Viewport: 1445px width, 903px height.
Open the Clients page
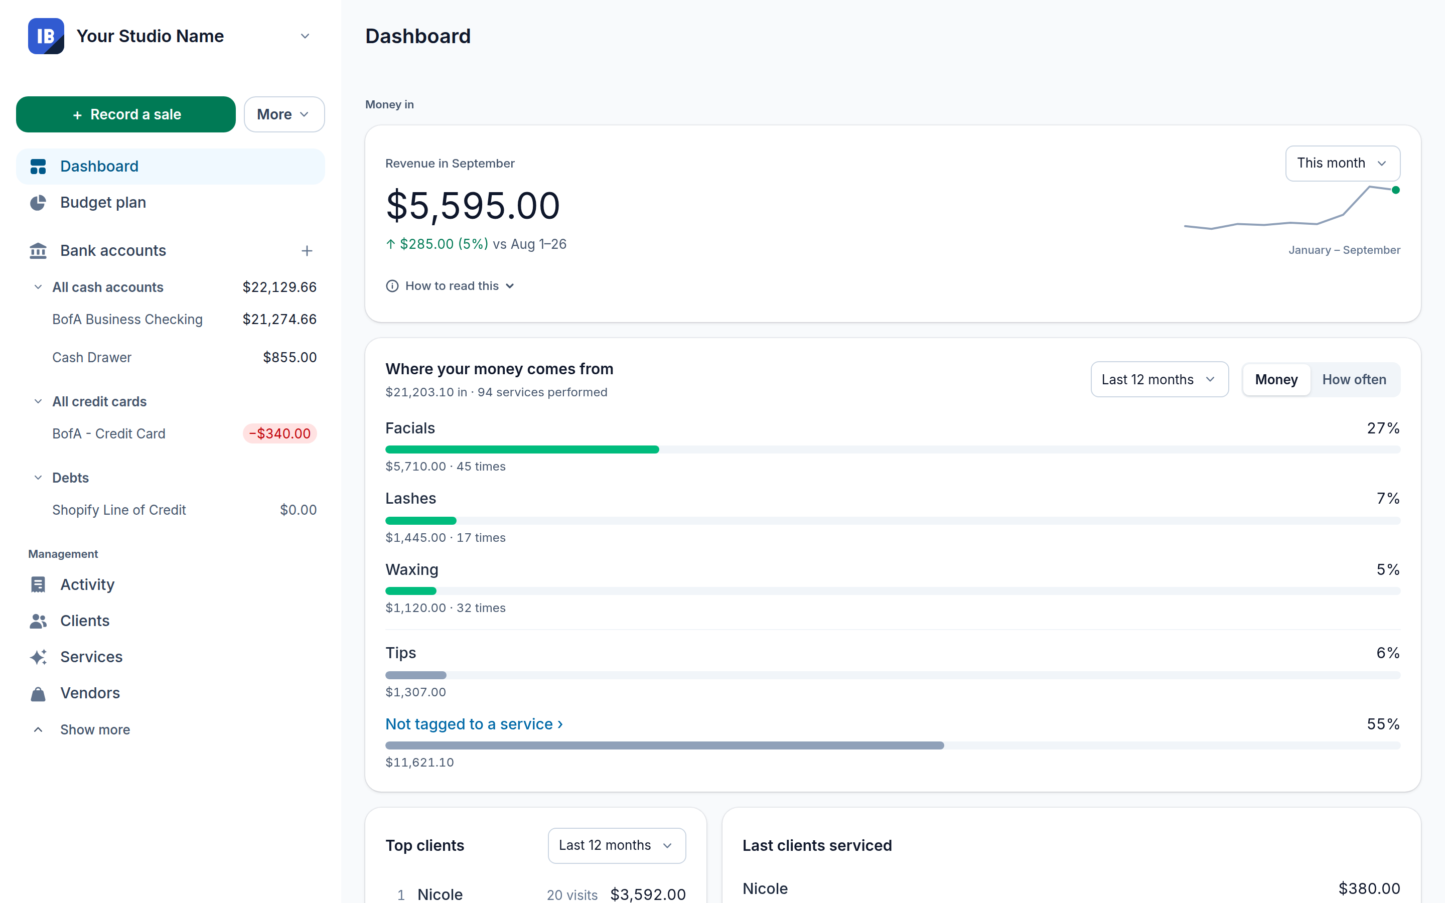(171, 621)
